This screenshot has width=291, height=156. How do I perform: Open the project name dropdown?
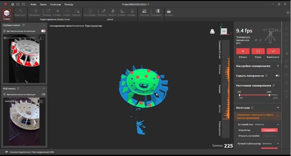(148, 4)
